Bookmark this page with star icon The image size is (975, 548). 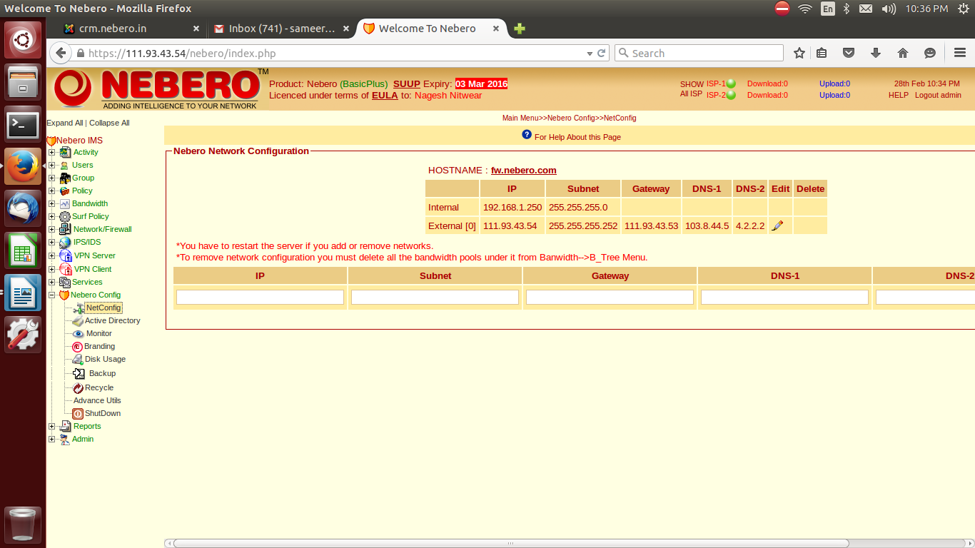pyautogui.click(x=799, y=53)
